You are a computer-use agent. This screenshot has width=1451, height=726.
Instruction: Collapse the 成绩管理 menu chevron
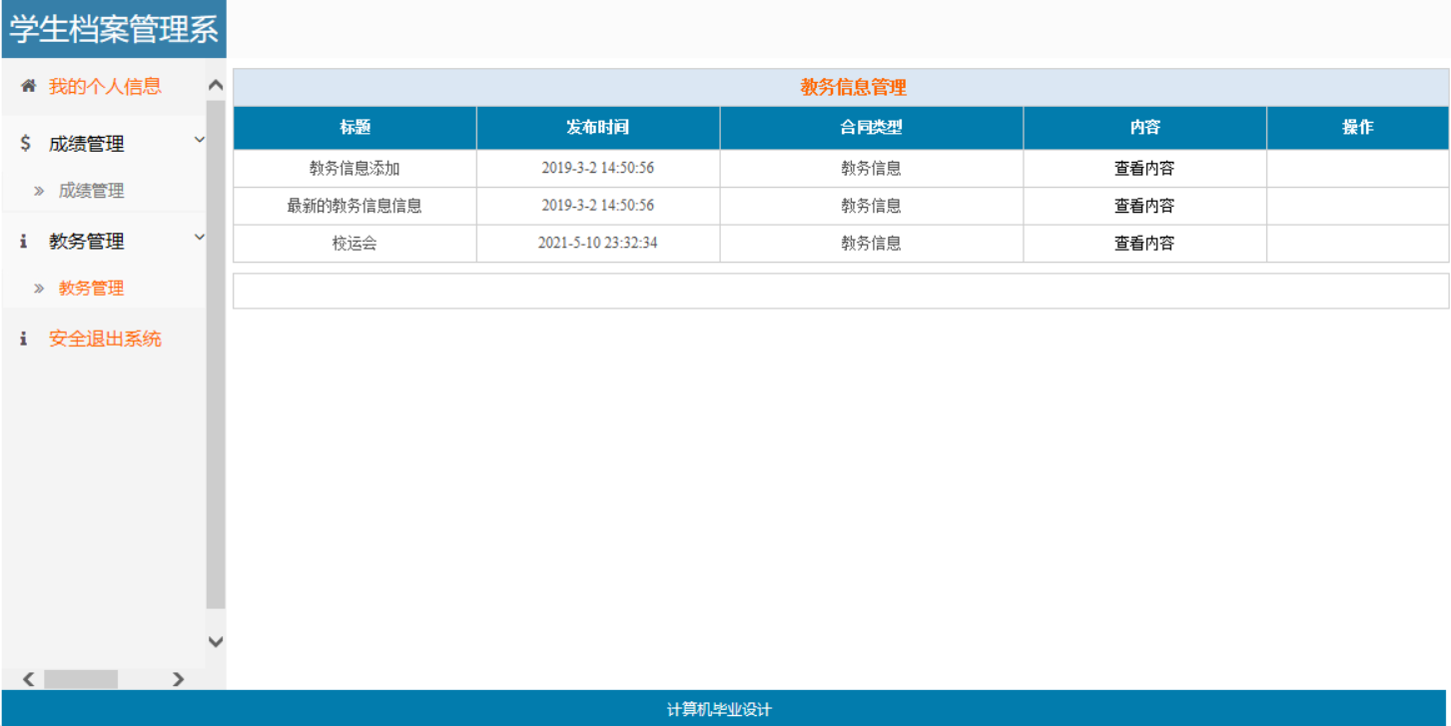(199, 140)
